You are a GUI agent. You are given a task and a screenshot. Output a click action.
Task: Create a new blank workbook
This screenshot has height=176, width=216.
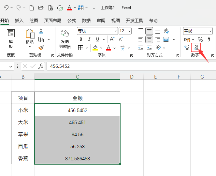pyautogui.click(x=32, y=8)
